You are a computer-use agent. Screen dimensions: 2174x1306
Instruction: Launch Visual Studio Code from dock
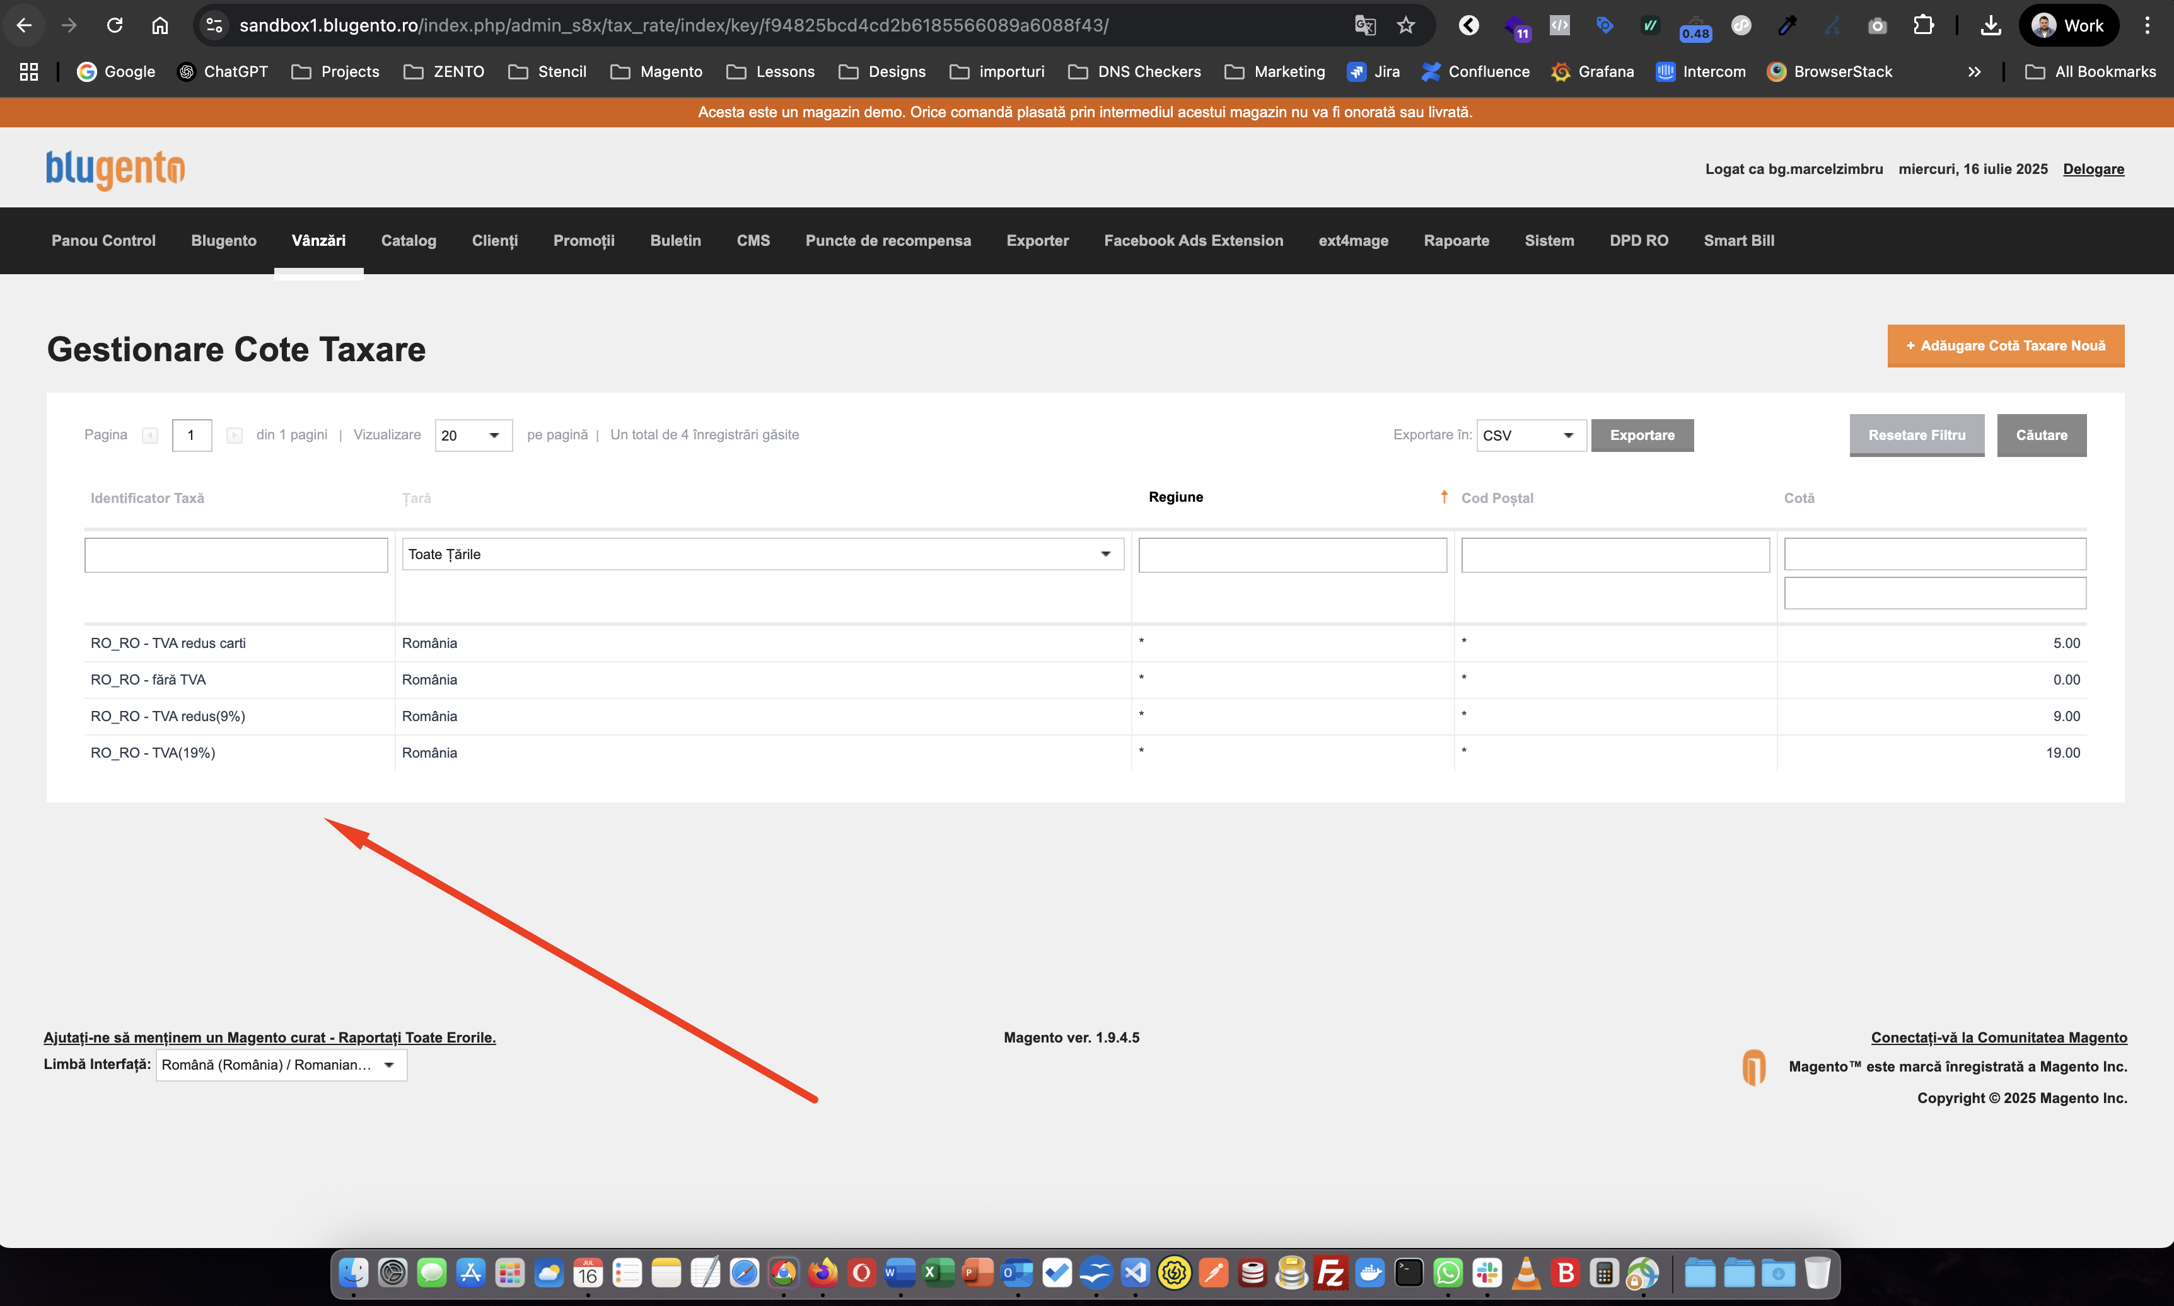coord(1136,1273)
